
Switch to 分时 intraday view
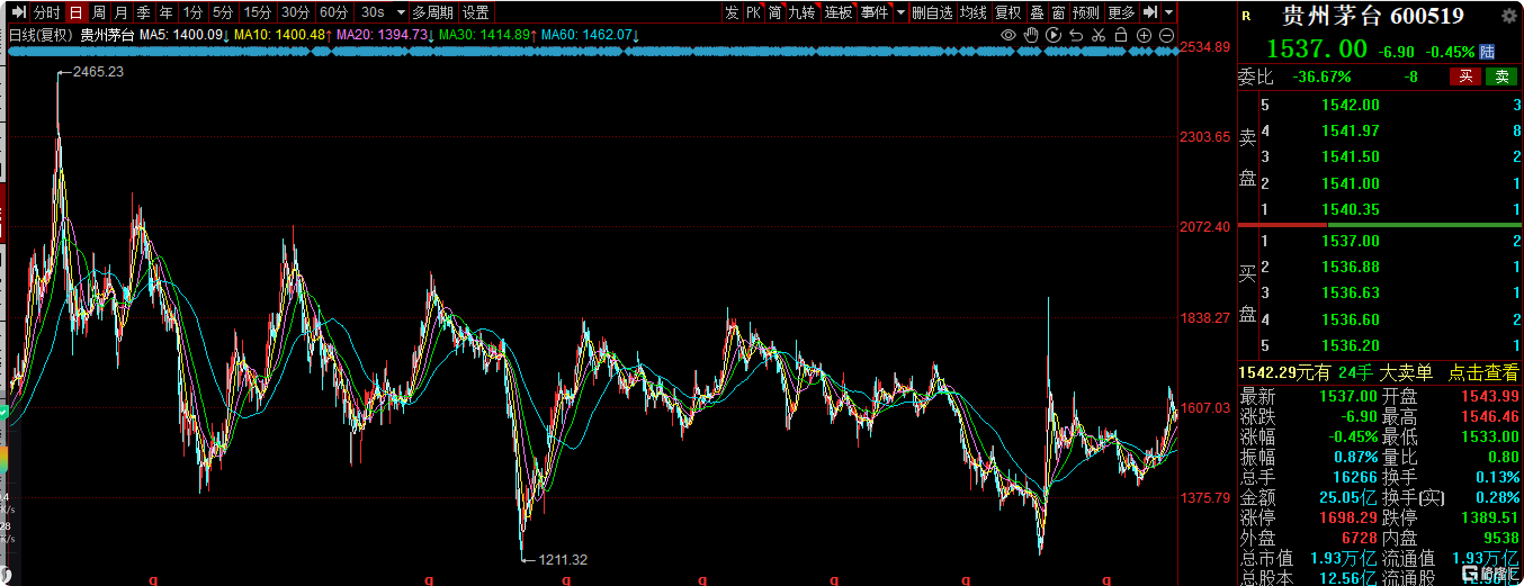(x=47, y=12)
